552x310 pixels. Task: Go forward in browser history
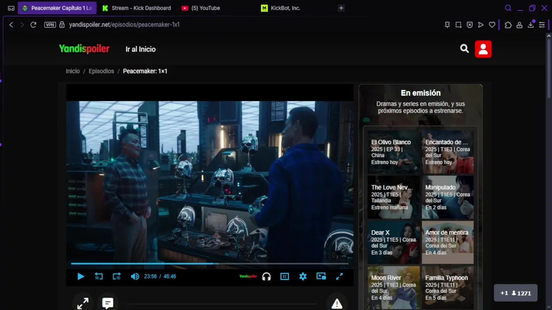(x=22, y=25)
